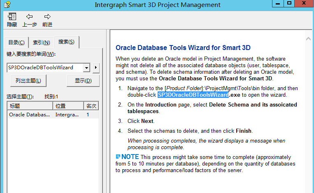Click the 隐藏 (Hide) toolbar icon

[x=12, y=20]
